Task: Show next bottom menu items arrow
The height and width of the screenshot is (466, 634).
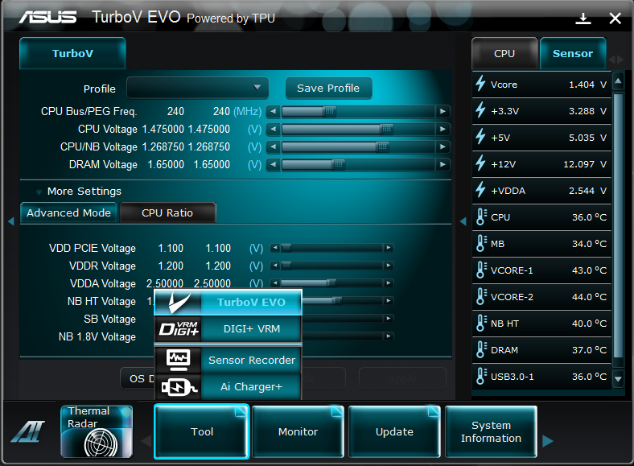Action: click(x=547, y=440)
